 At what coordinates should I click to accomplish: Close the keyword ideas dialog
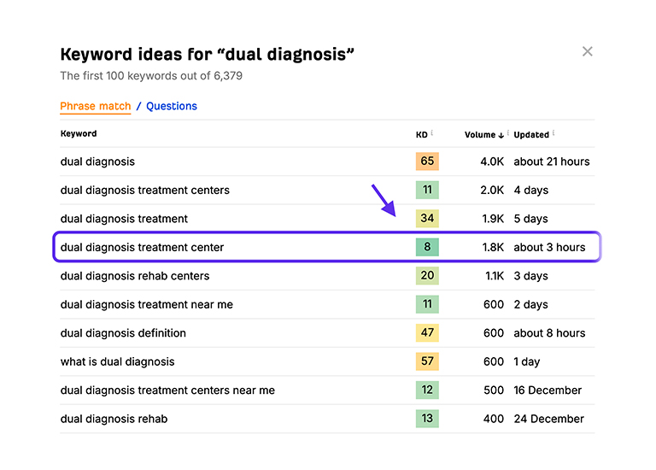click(587, 51)
